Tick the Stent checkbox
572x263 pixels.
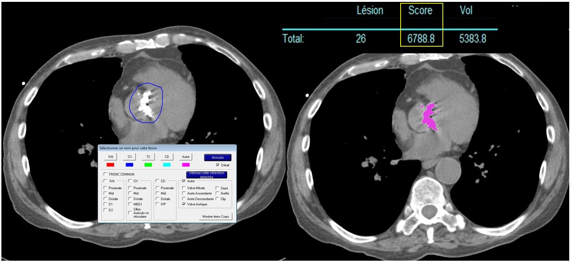[217, 188]
